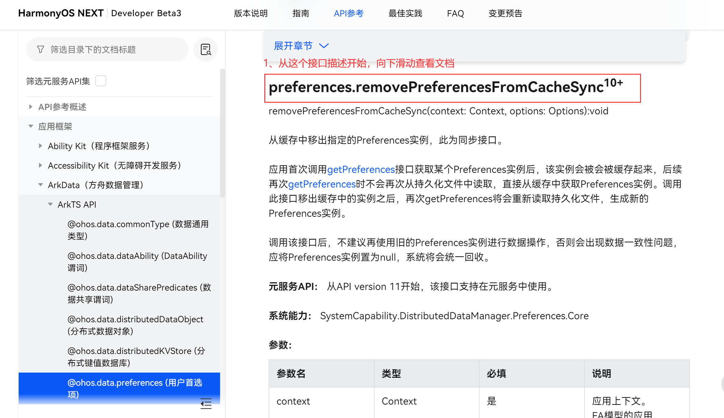Select @ohos.data.preferences (用户首选项) entry
The height and width of the screenshot is (418, 724).
tap(119, 388)
